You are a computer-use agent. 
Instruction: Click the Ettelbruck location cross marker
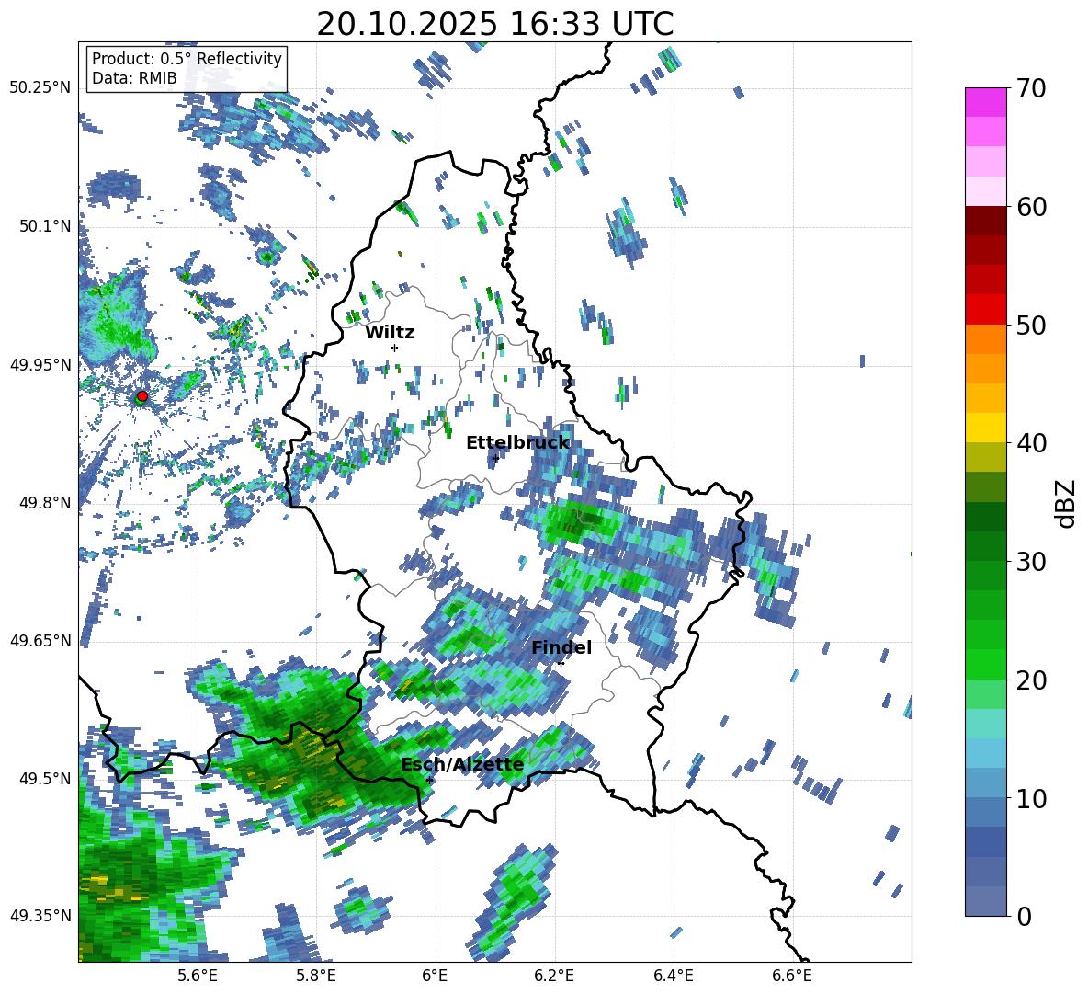(x=495, y=458)
